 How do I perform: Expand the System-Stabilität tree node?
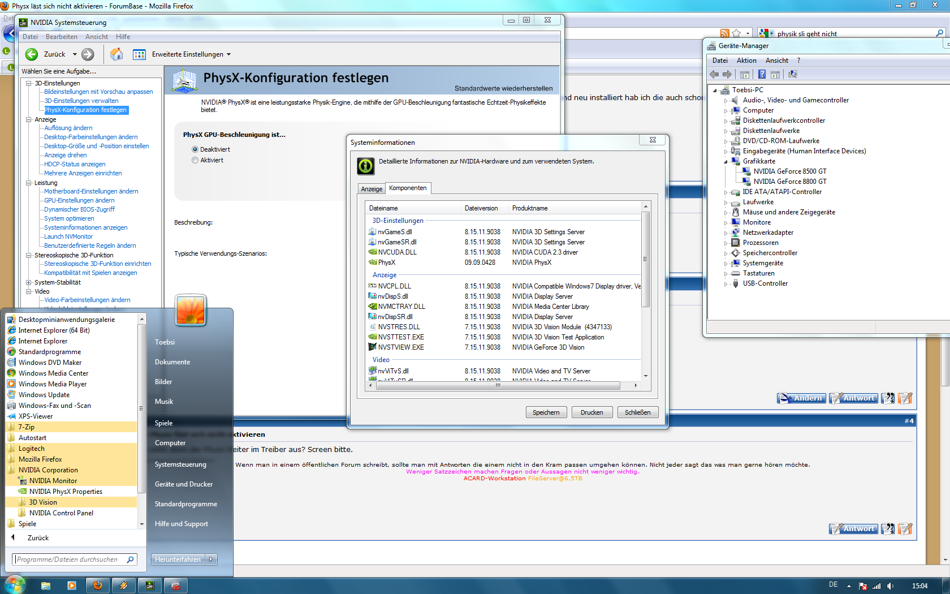29,282
